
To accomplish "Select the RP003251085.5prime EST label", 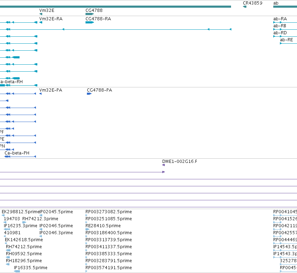I will click(x=109, y=219).
